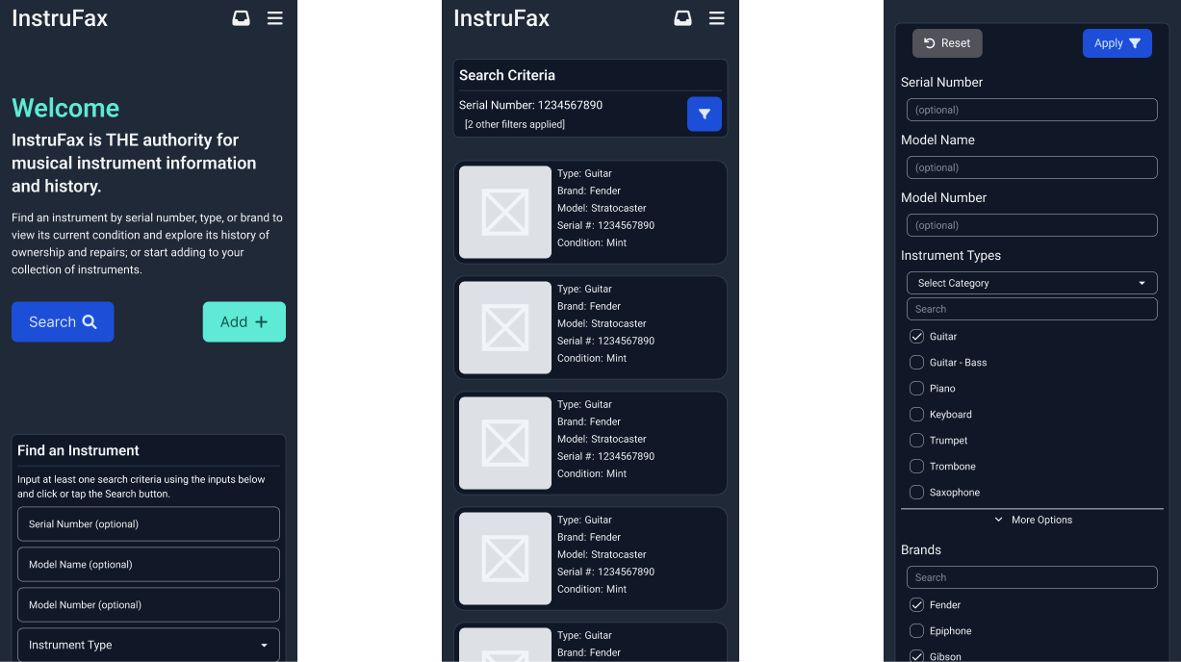Click the funnel icon on the Apply button
The image size is (1181, 662).
1133,42
